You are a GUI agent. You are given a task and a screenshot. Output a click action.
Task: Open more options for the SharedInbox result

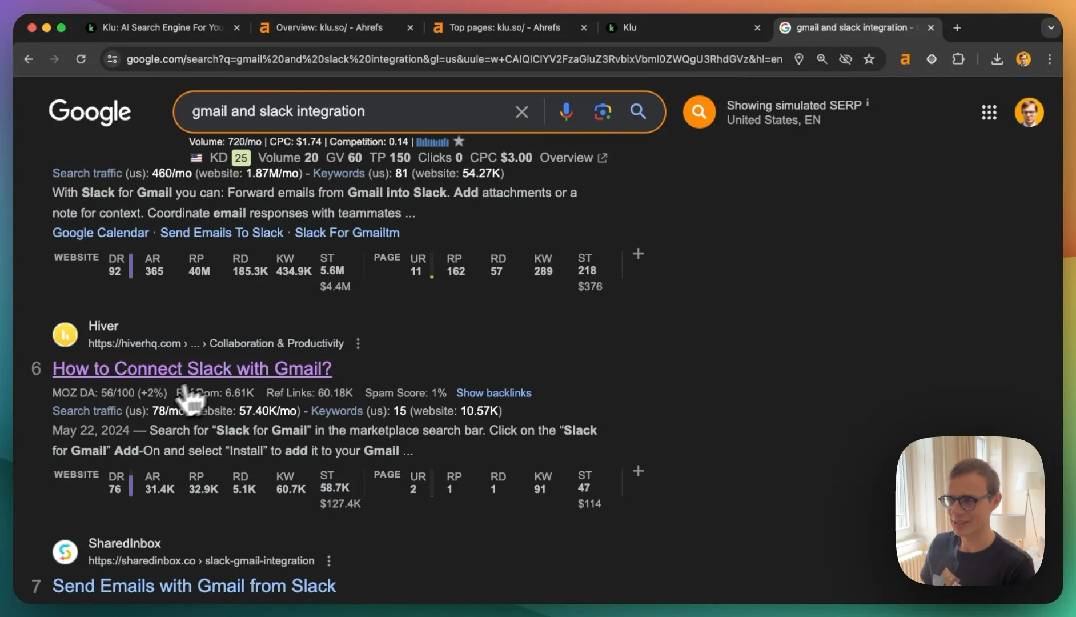[x=329, y=561]
